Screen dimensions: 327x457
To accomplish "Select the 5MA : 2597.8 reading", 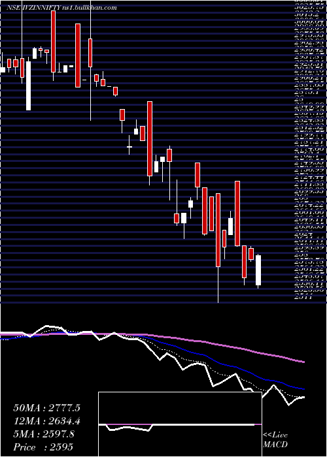I will 44,434.
